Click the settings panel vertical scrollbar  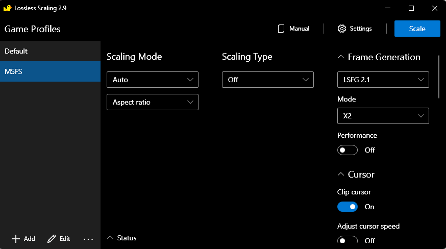(x=439, y=77)
